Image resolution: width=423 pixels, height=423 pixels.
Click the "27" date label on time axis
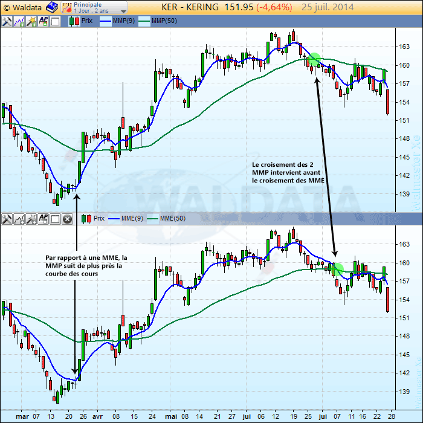click(x=231, y=416)
